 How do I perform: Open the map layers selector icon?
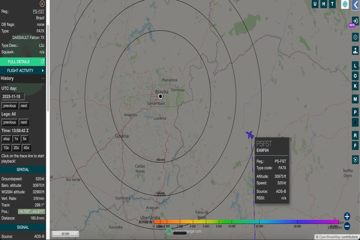pos(345,4)
